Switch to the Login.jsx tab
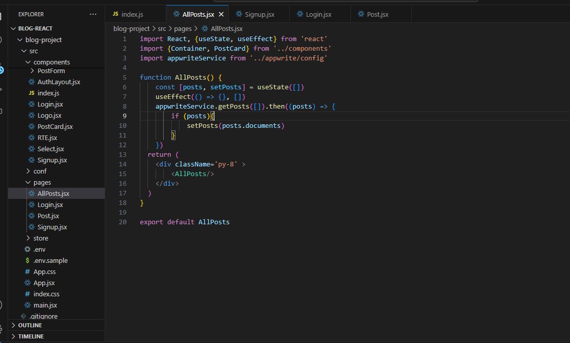570x343 pixels. click(x=320, y=14)
